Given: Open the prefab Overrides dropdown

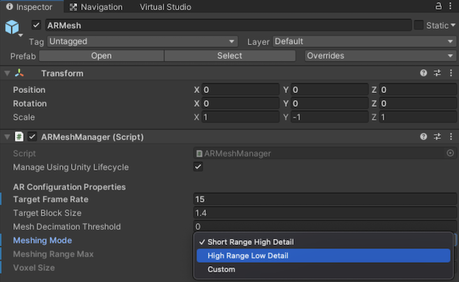Looking at the screenshot, I should [x=380, y=55].
